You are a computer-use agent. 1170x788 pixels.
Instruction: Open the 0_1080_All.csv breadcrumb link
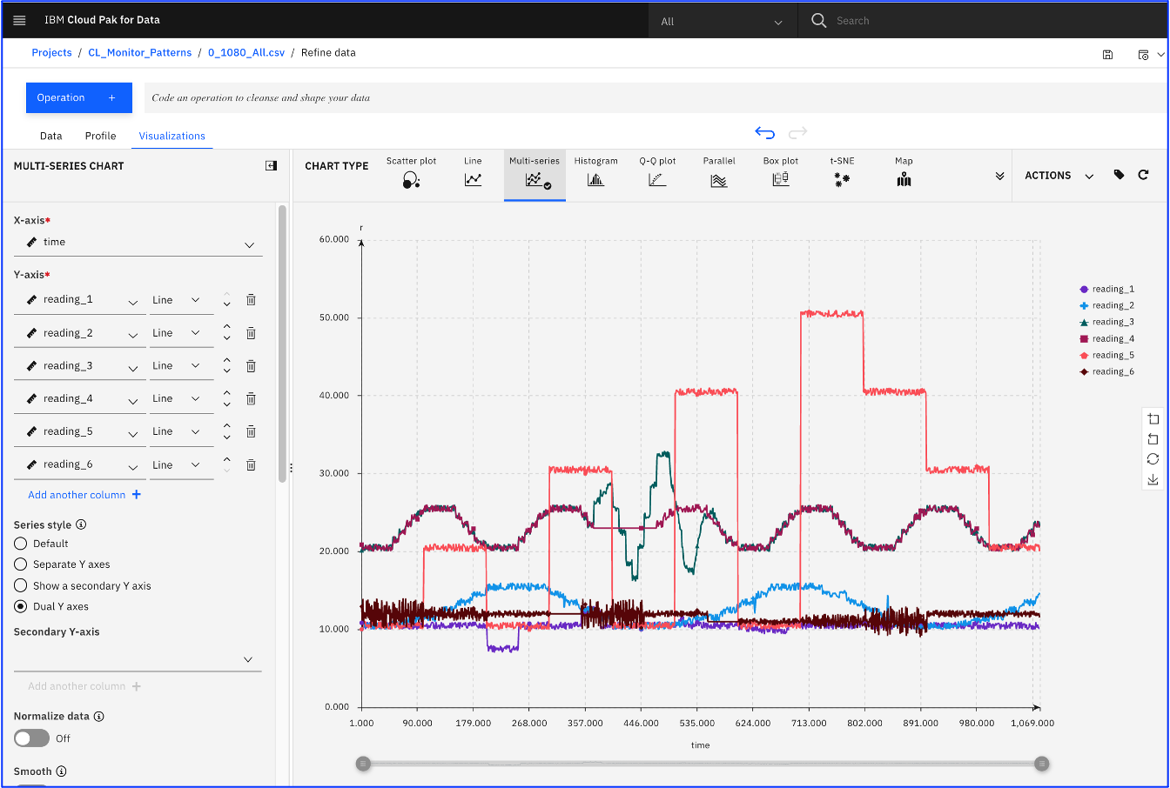[x=246, y=53]
